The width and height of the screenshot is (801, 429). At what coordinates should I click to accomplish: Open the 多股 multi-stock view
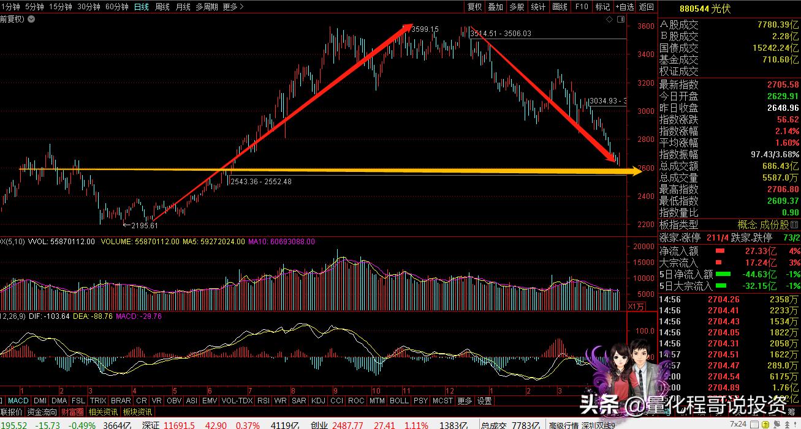coord(517,7)
